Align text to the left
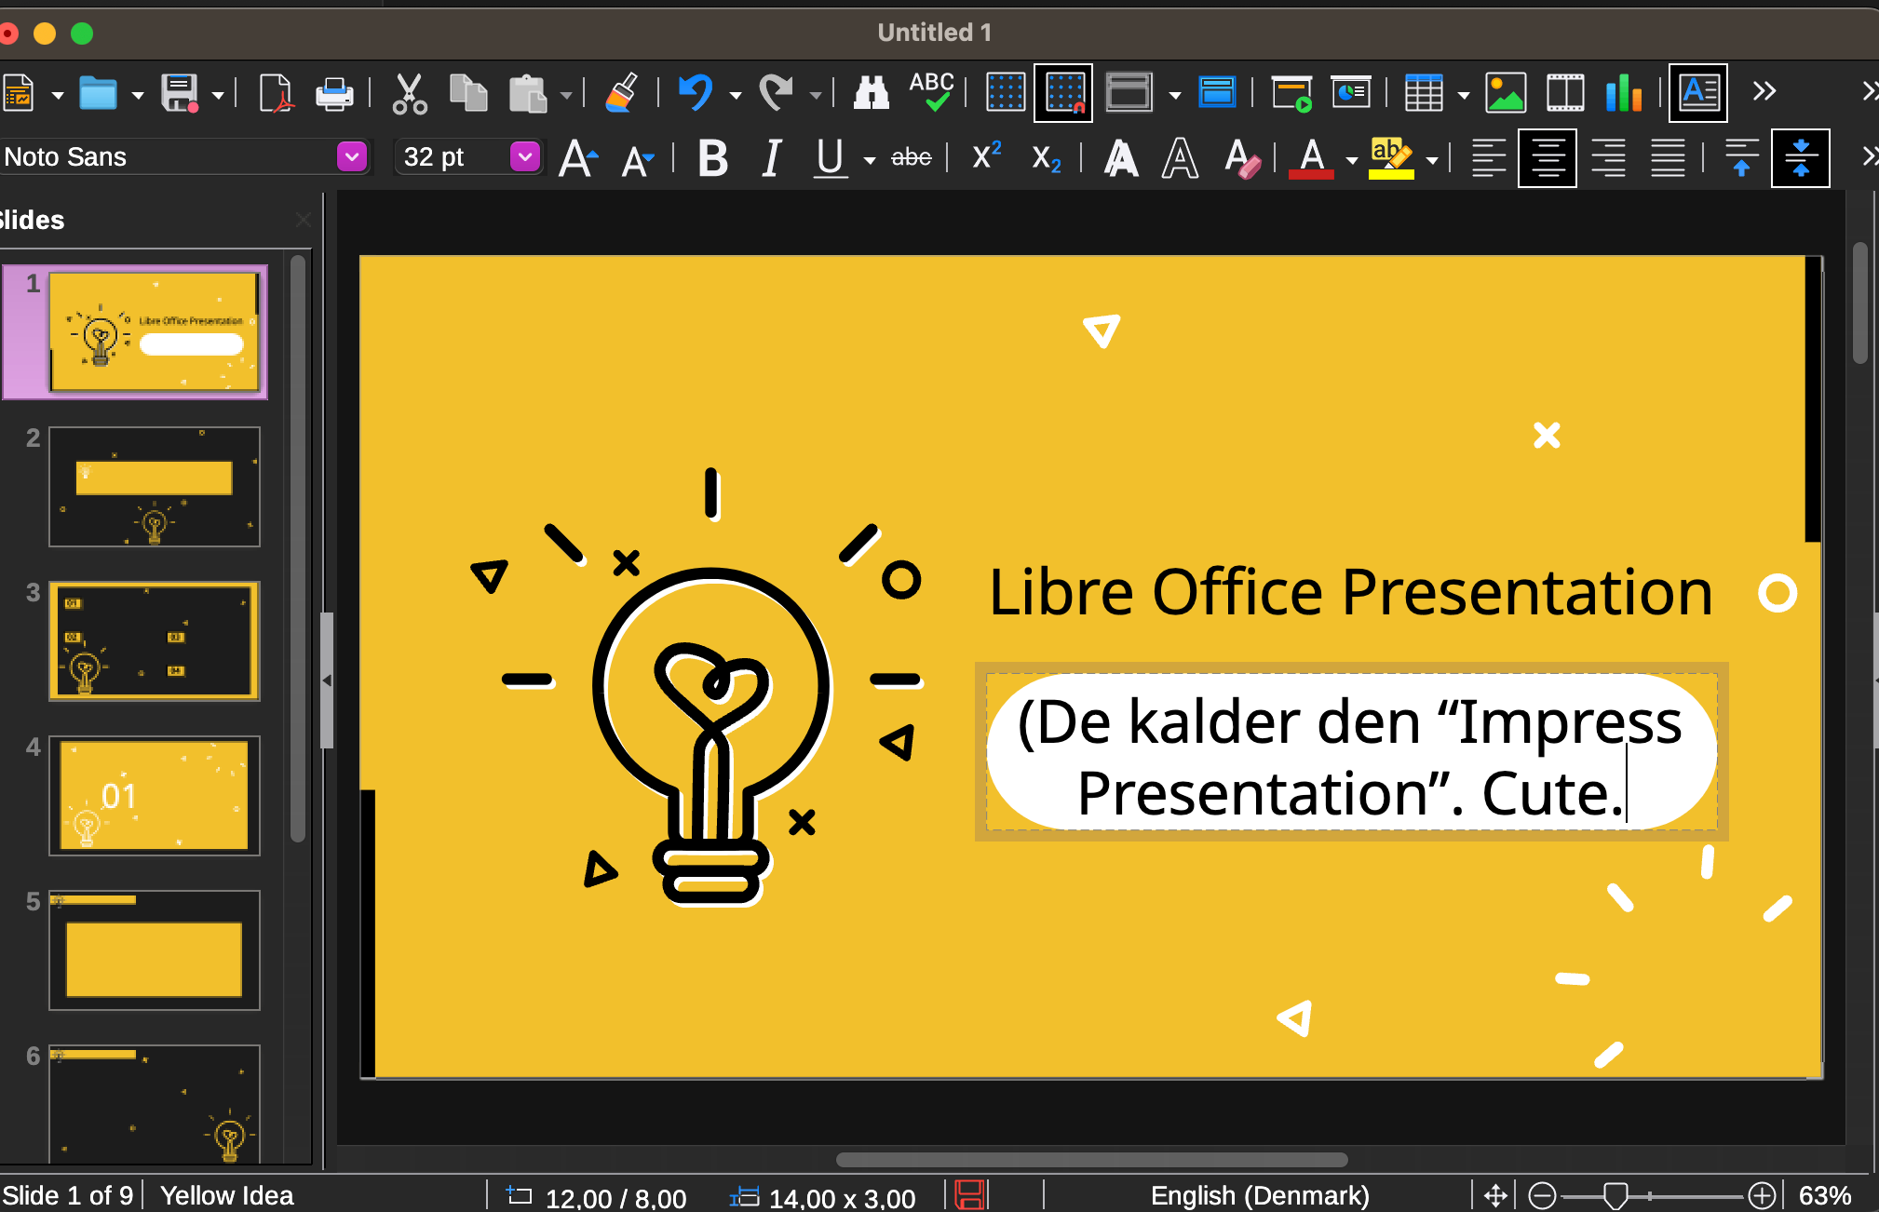 [x=1488, y=158]
